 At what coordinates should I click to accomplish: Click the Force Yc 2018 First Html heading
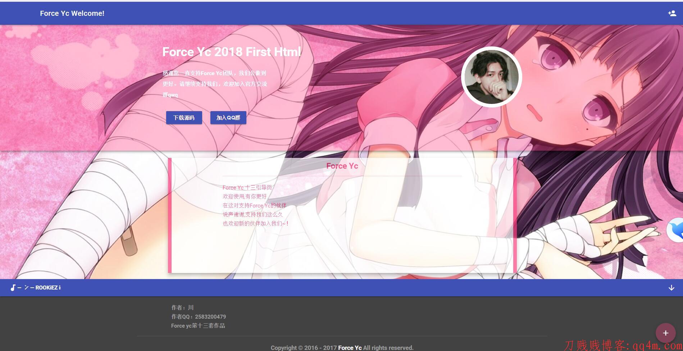232,52
